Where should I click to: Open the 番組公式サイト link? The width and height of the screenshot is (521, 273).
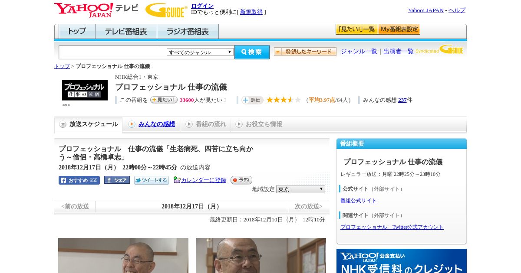tap(359, 201)
